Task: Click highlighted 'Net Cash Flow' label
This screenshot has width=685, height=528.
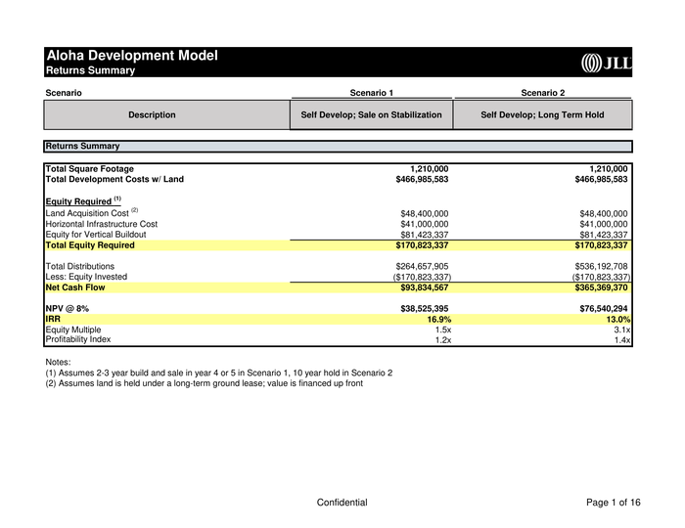Action: [75, 287]
